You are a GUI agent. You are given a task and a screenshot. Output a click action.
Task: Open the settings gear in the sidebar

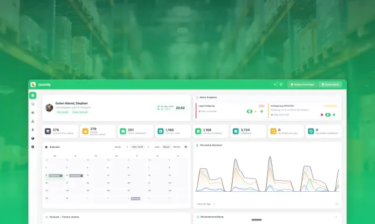point(33,147)
